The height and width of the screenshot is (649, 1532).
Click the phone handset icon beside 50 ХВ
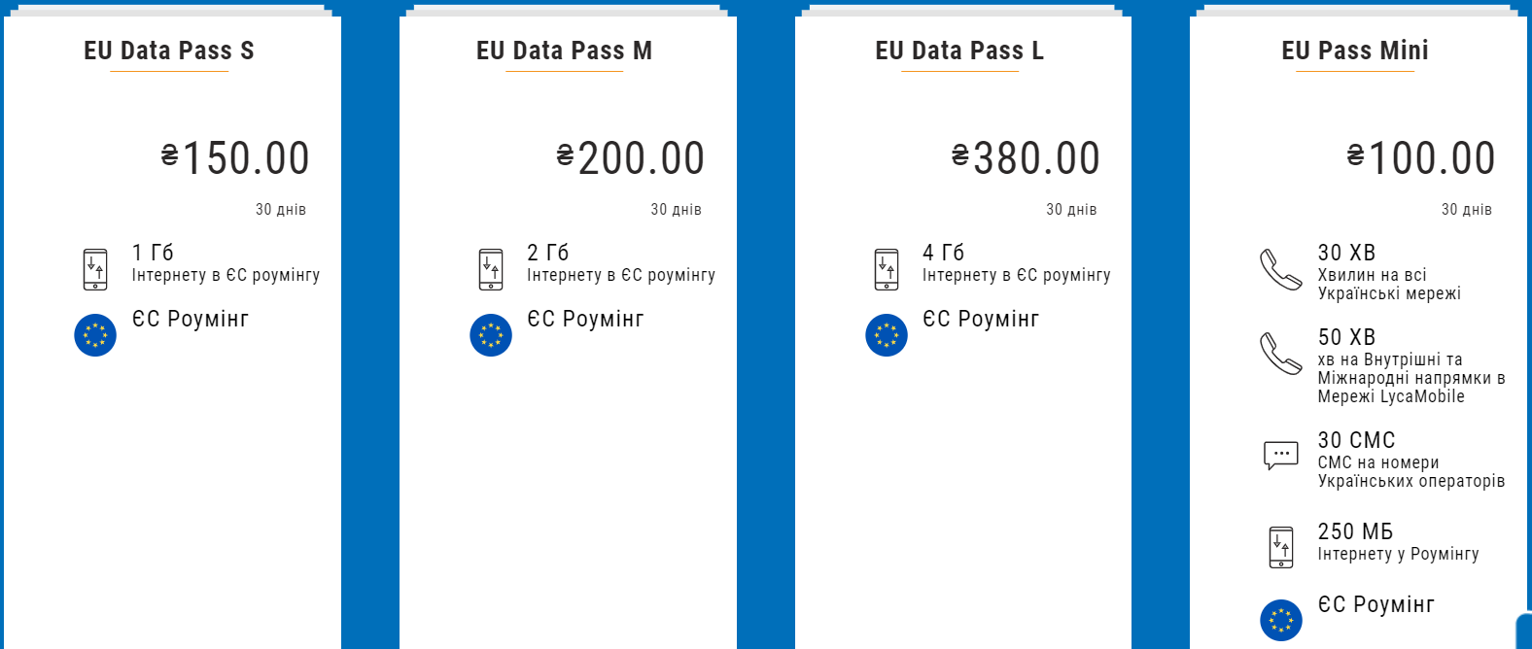(x=1280, y=354)
